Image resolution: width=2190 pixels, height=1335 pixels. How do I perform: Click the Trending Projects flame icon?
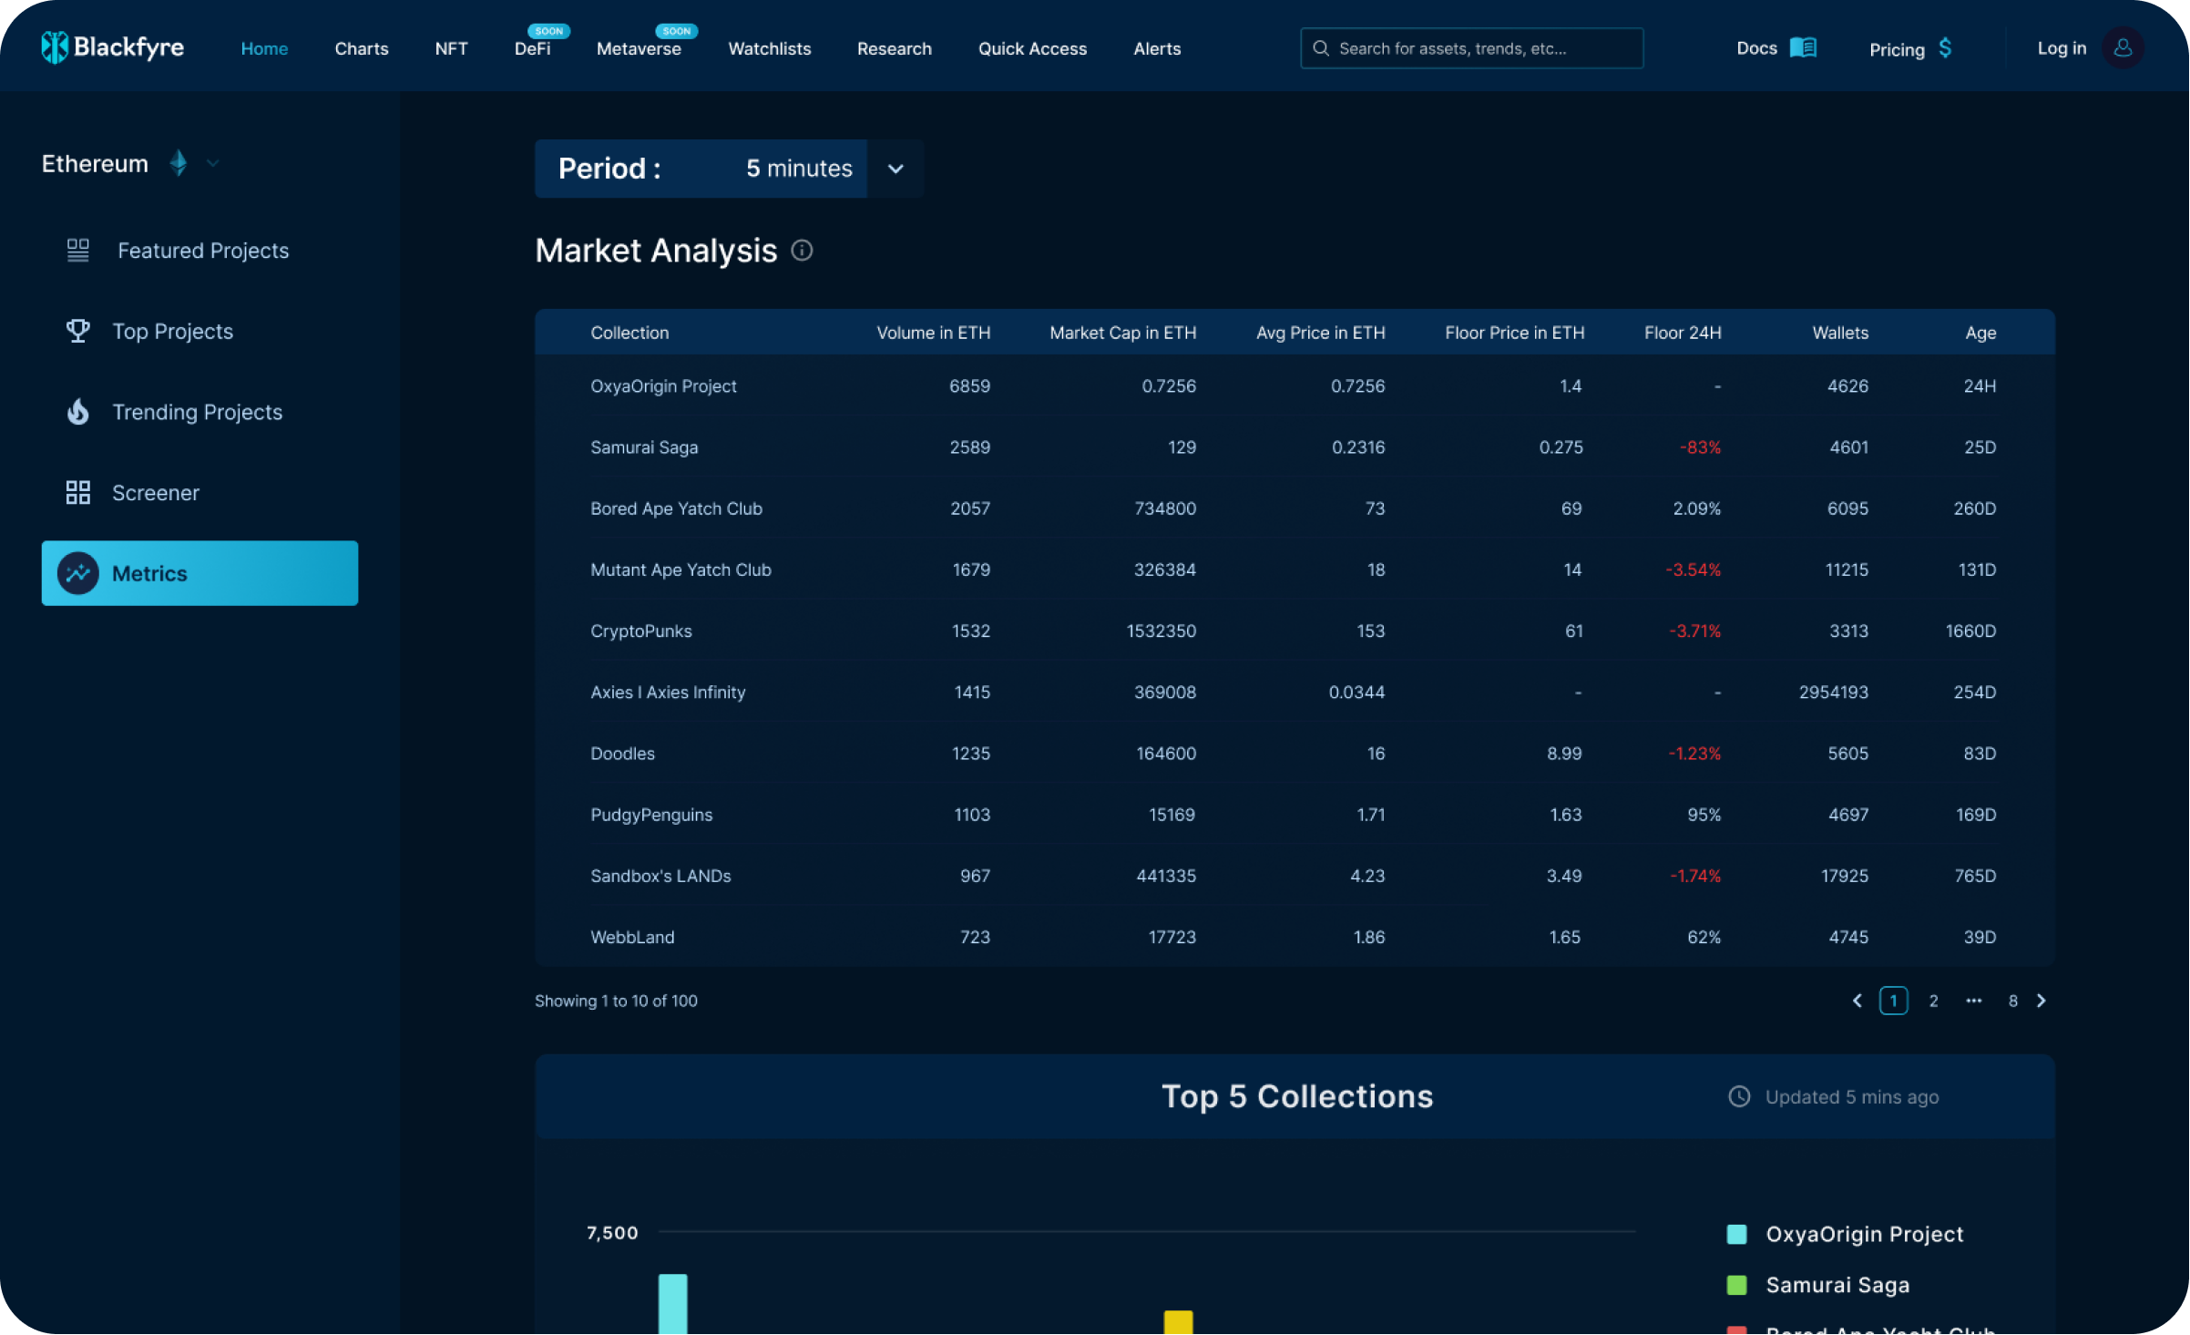(78, 412)
